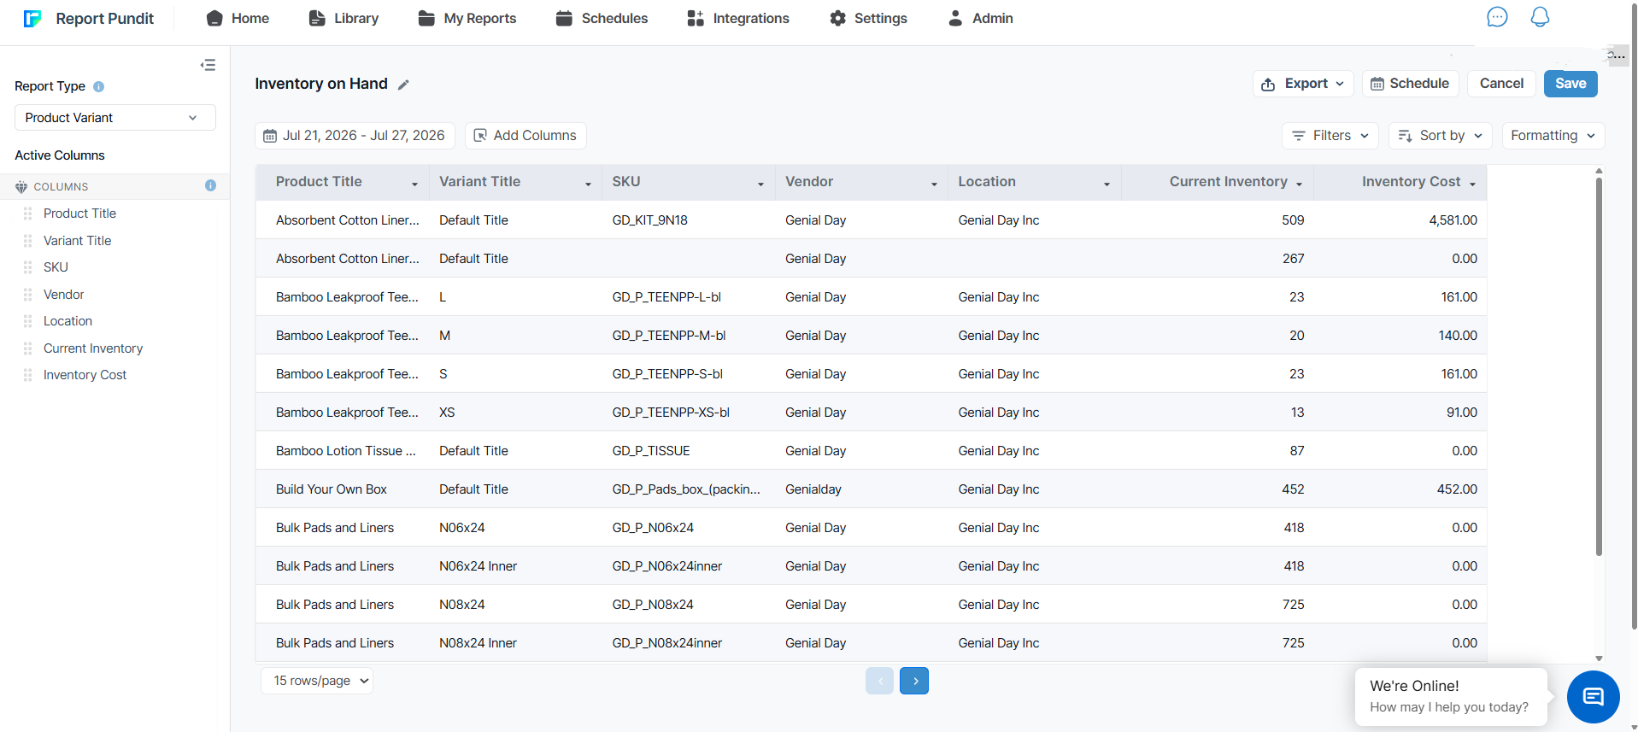Open the Home menu

(x=238, y=18)
